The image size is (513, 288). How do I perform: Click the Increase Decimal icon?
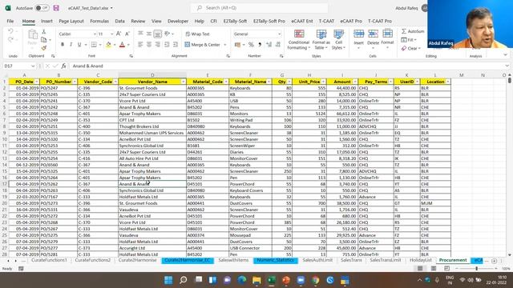click(269, 45)
